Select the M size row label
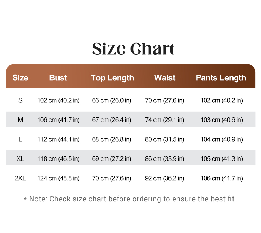Image resolution: width=261 pixels, height=233 pixels. (20, 120)
